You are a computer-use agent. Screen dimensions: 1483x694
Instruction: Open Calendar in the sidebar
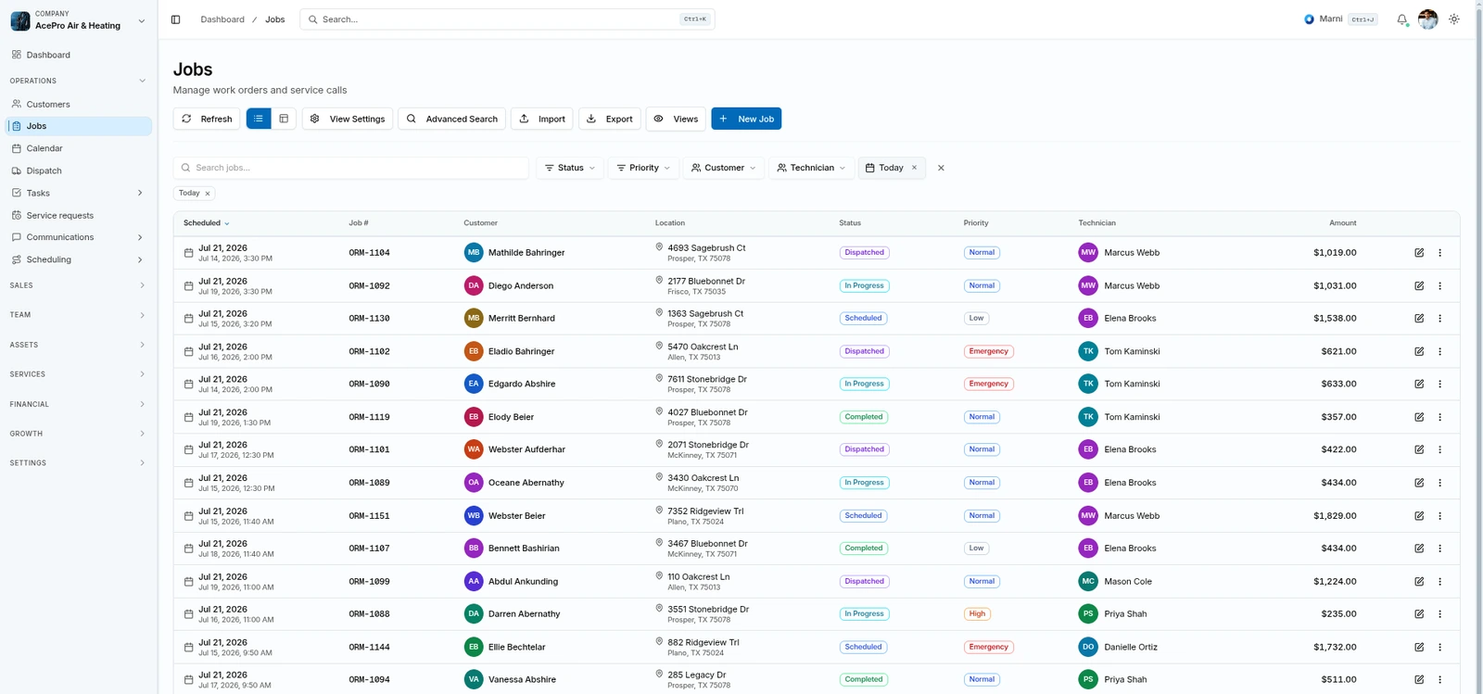[x=79, y=148]
